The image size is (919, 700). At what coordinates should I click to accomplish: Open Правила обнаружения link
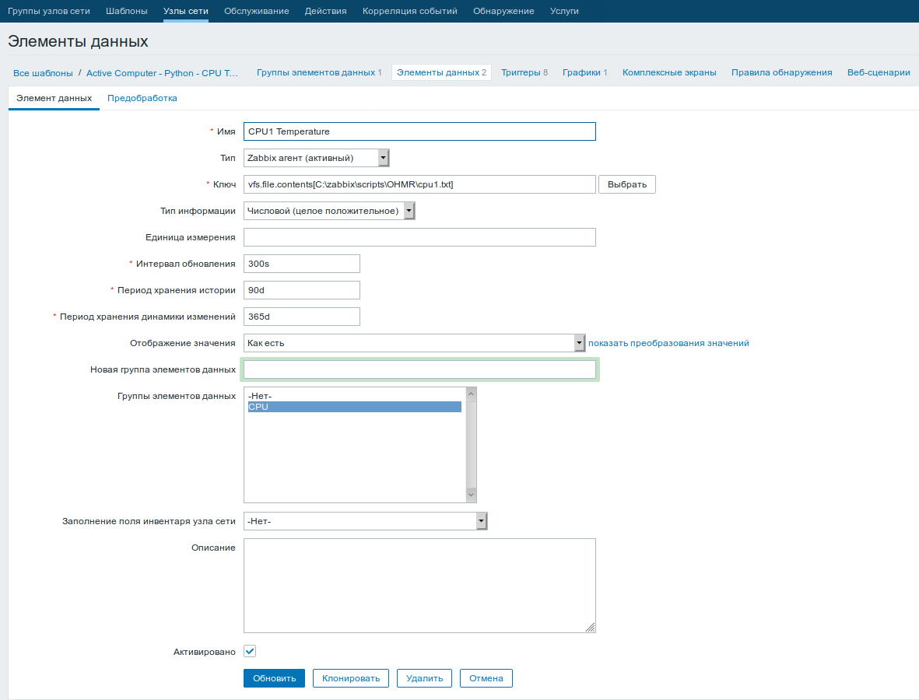(782, 72)
